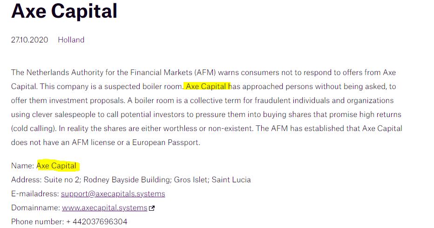The image size is (434, 228).
Task: Click the "Phone number:" label
Action: (37, 221)
